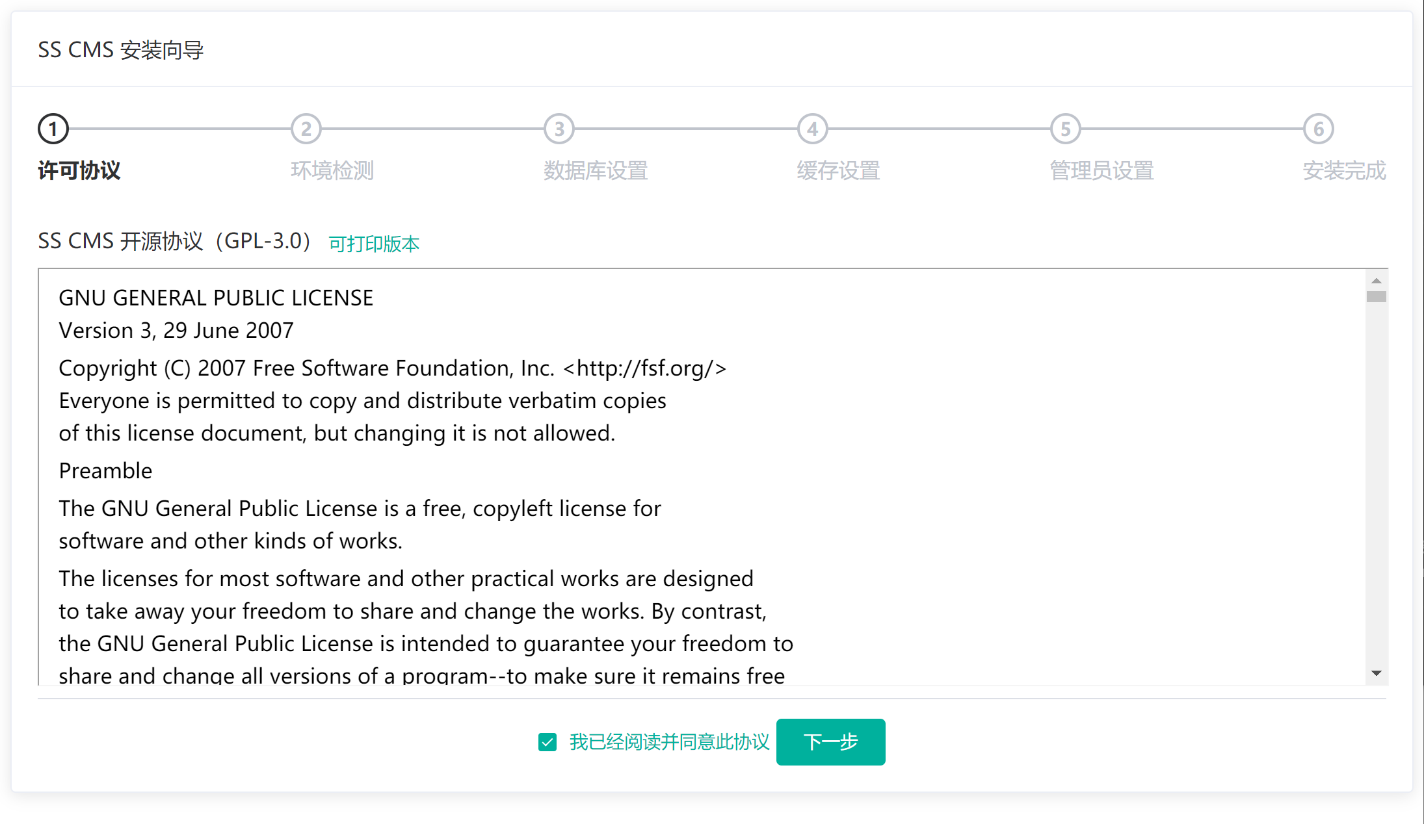
Task: Uncheck the agreement checkbox
Action: coord(547,742)
